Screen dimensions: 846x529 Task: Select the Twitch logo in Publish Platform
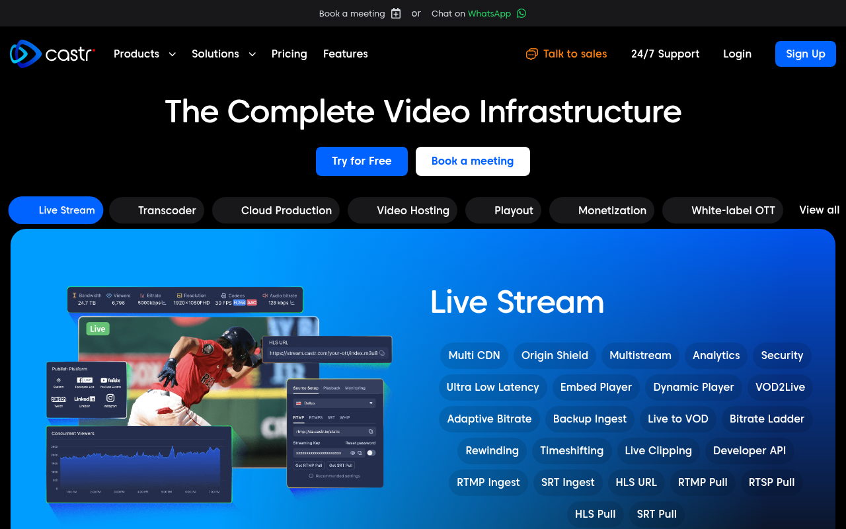58,399
